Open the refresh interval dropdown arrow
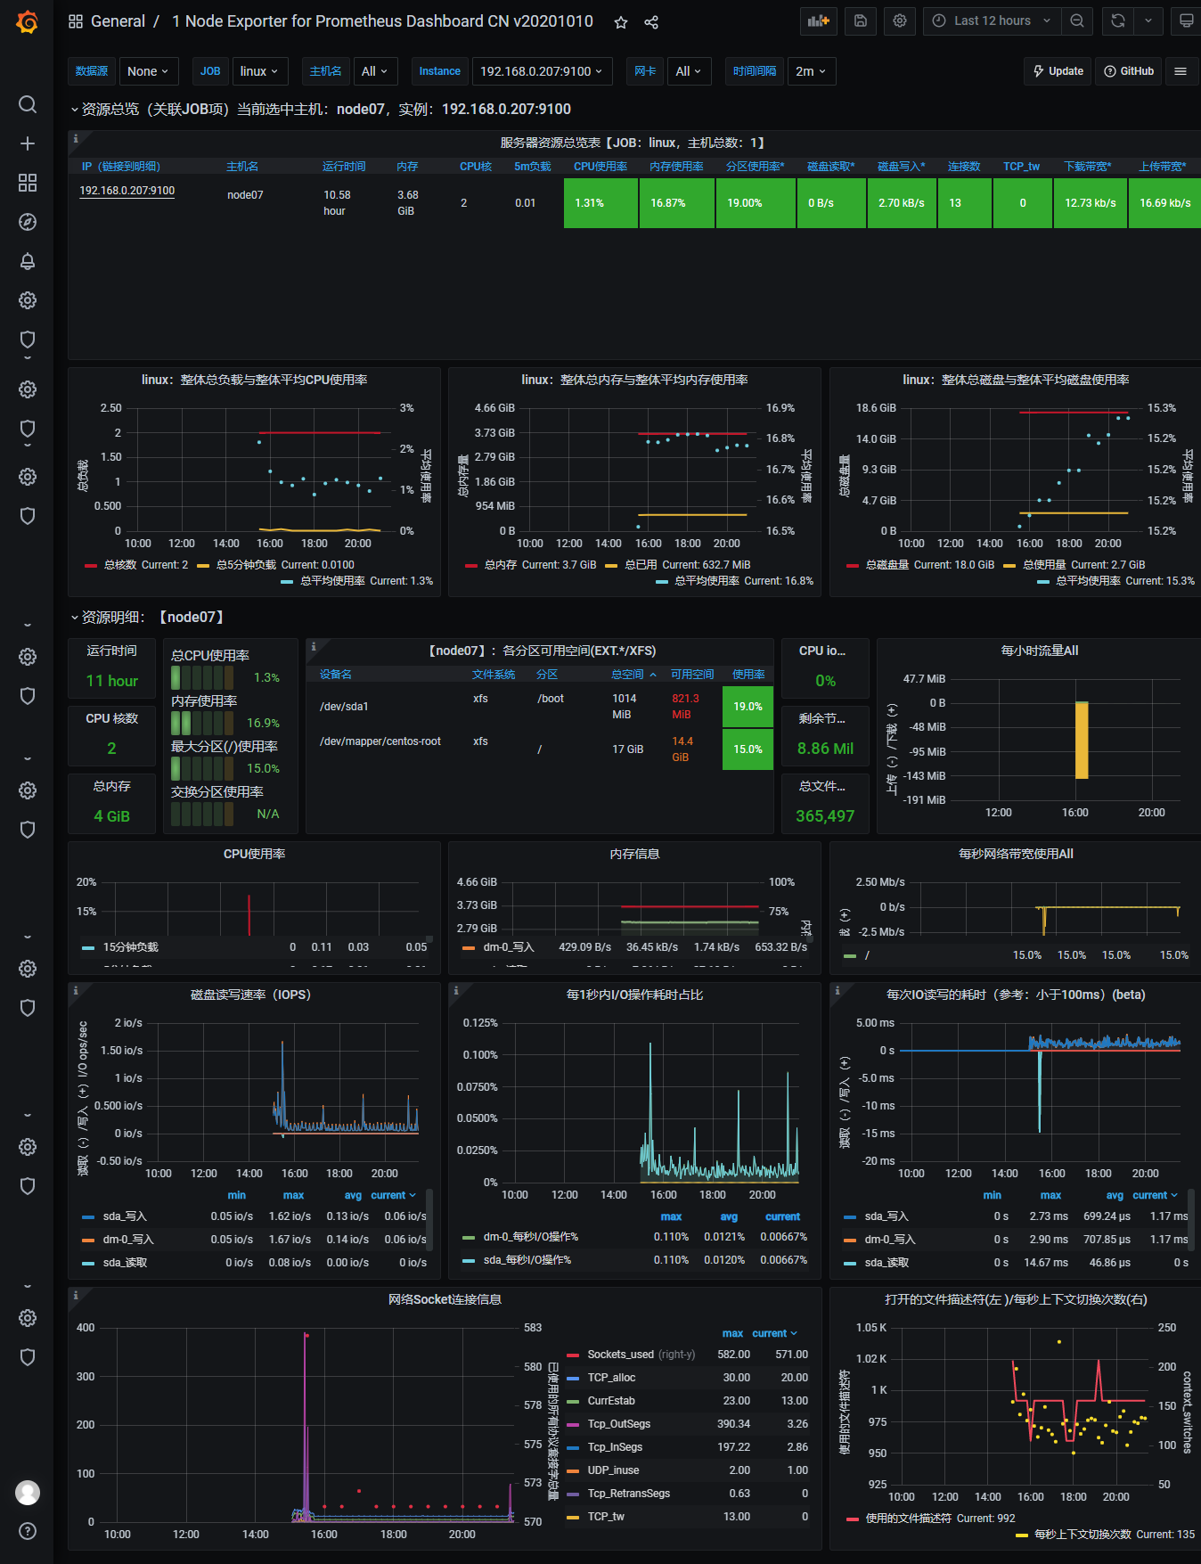The width and height of the screenshot is (1201, 1564). click(x=1148, y=20)
